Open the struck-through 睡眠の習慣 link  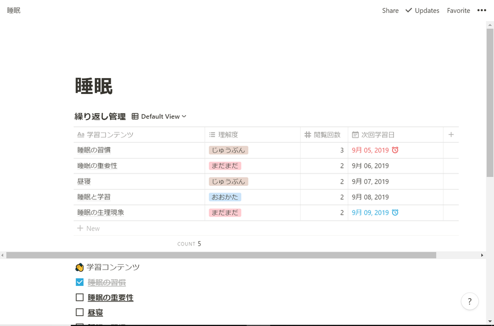tap(107, 282)
